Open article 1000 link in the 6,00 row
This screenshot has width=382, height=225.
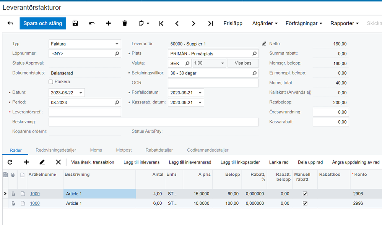(34, 203)
